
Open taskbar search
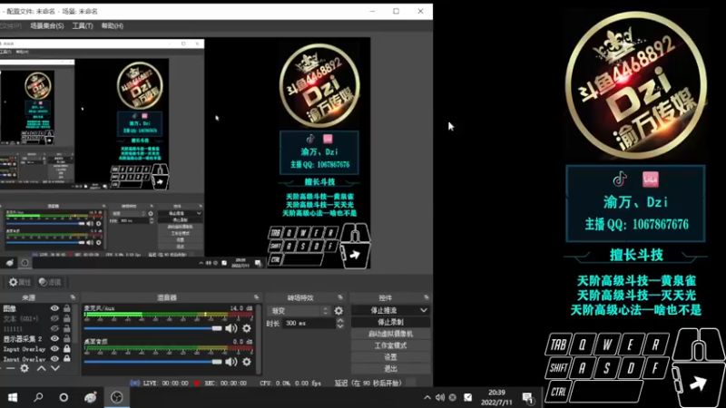[38, 397]
